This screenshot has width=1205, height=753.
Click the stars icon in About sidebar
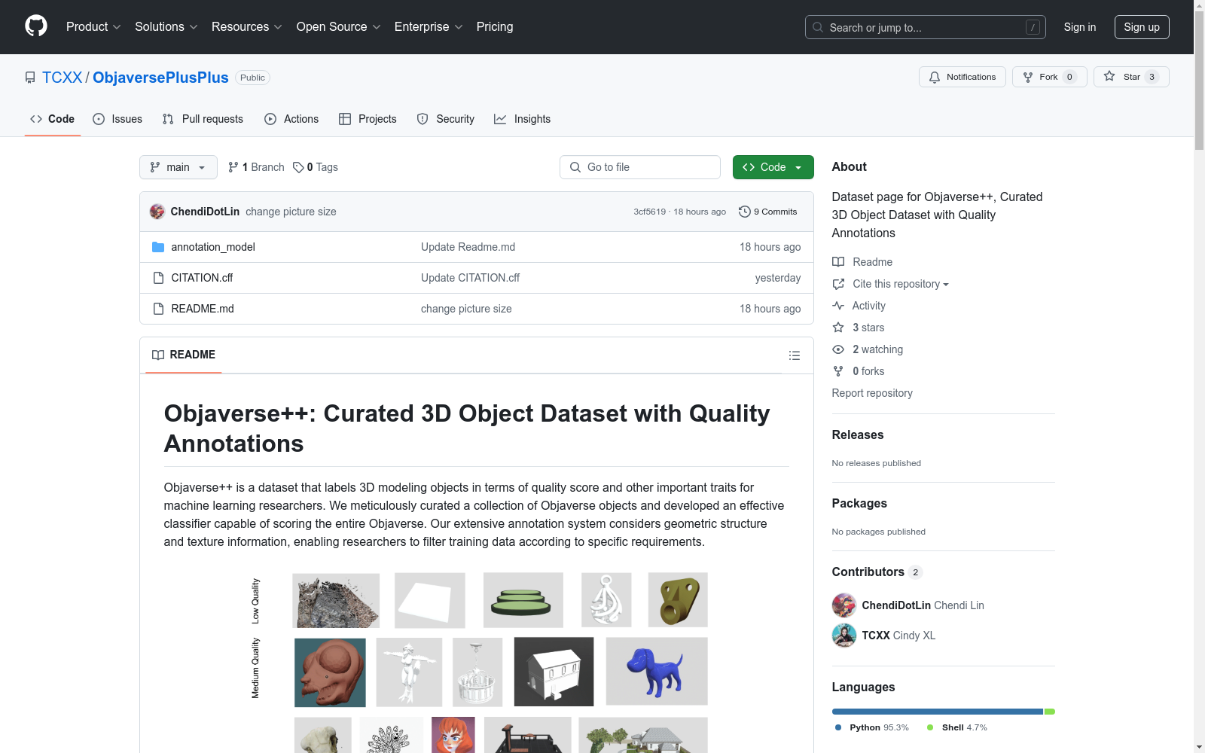(838, 328)
